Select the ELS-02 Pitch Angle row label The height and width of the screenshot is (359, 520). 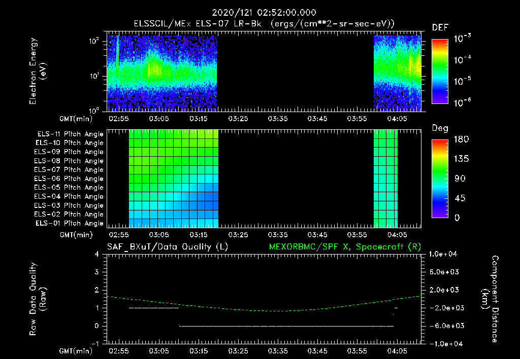[x=69, y=214]
